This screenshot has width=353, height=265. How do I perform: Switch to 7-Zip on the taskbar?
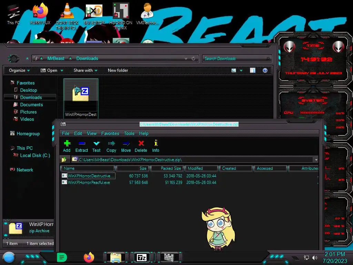click(142, 257)
